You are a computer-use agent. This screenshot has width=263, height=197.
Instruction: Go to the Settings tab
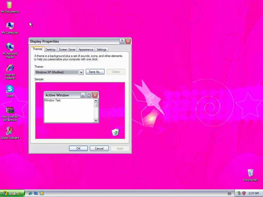point(101,50)
